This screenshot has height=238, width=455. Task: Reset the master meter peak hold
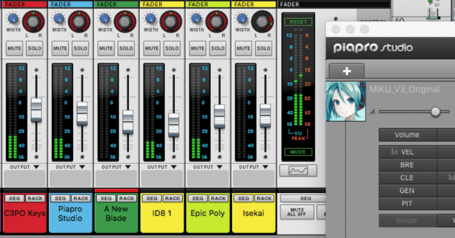pyautogui.click(x=298, y=22)
